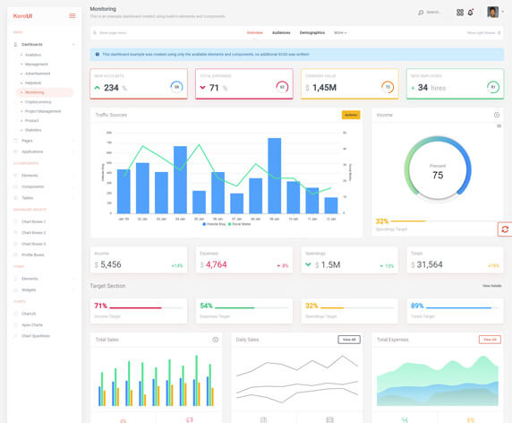This screenshot has height=423, width=512.
Task: Click the 71% Income Target progress bar
Action: click(146, 307)
